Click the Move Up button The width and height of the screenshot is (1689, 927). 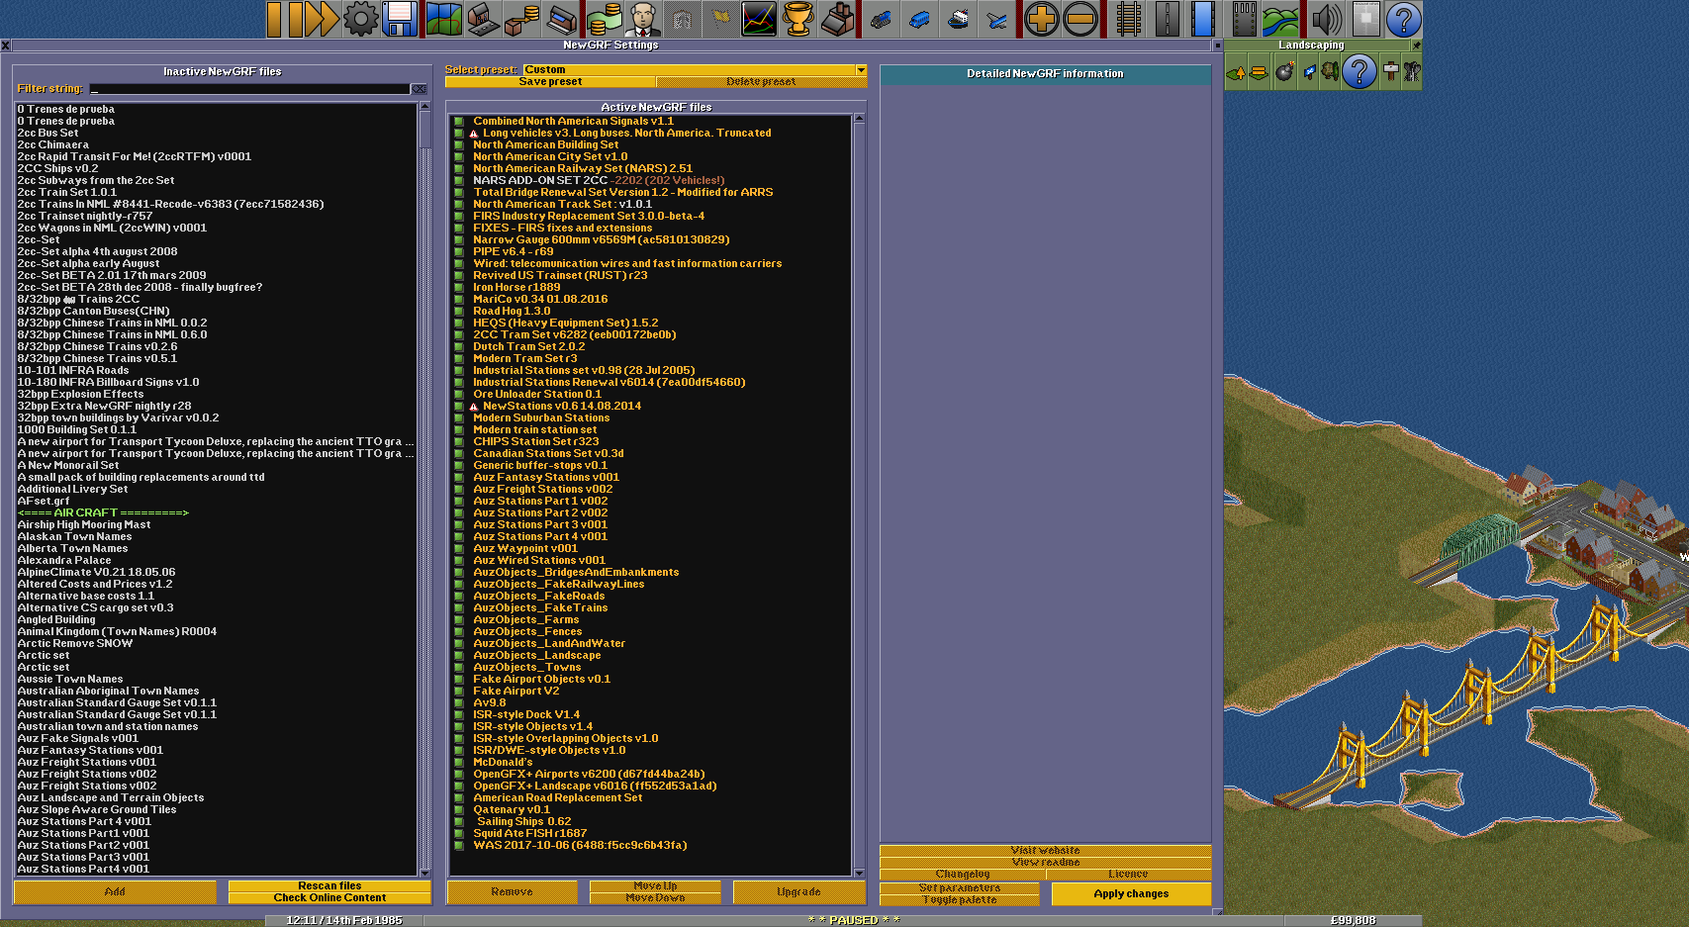click(x=655, y=886)
